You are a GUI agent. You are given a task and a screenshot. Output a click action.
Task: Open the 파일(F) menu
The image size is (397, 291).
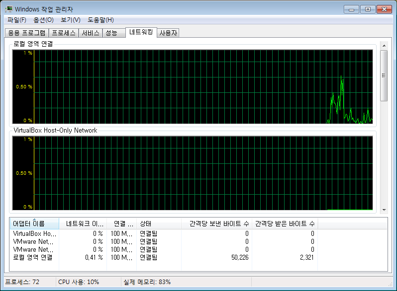click(17, 20)
